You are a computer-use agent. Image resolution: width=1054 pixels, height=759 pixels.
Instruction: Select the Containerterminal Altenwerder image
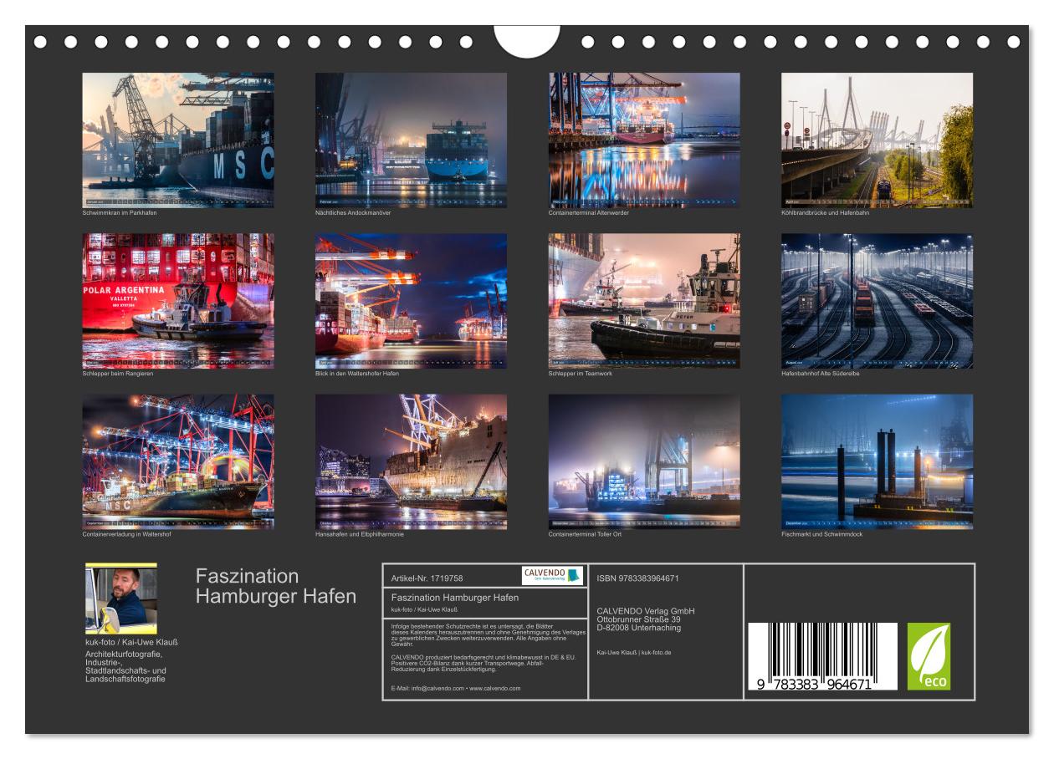(x=644, y=140)
